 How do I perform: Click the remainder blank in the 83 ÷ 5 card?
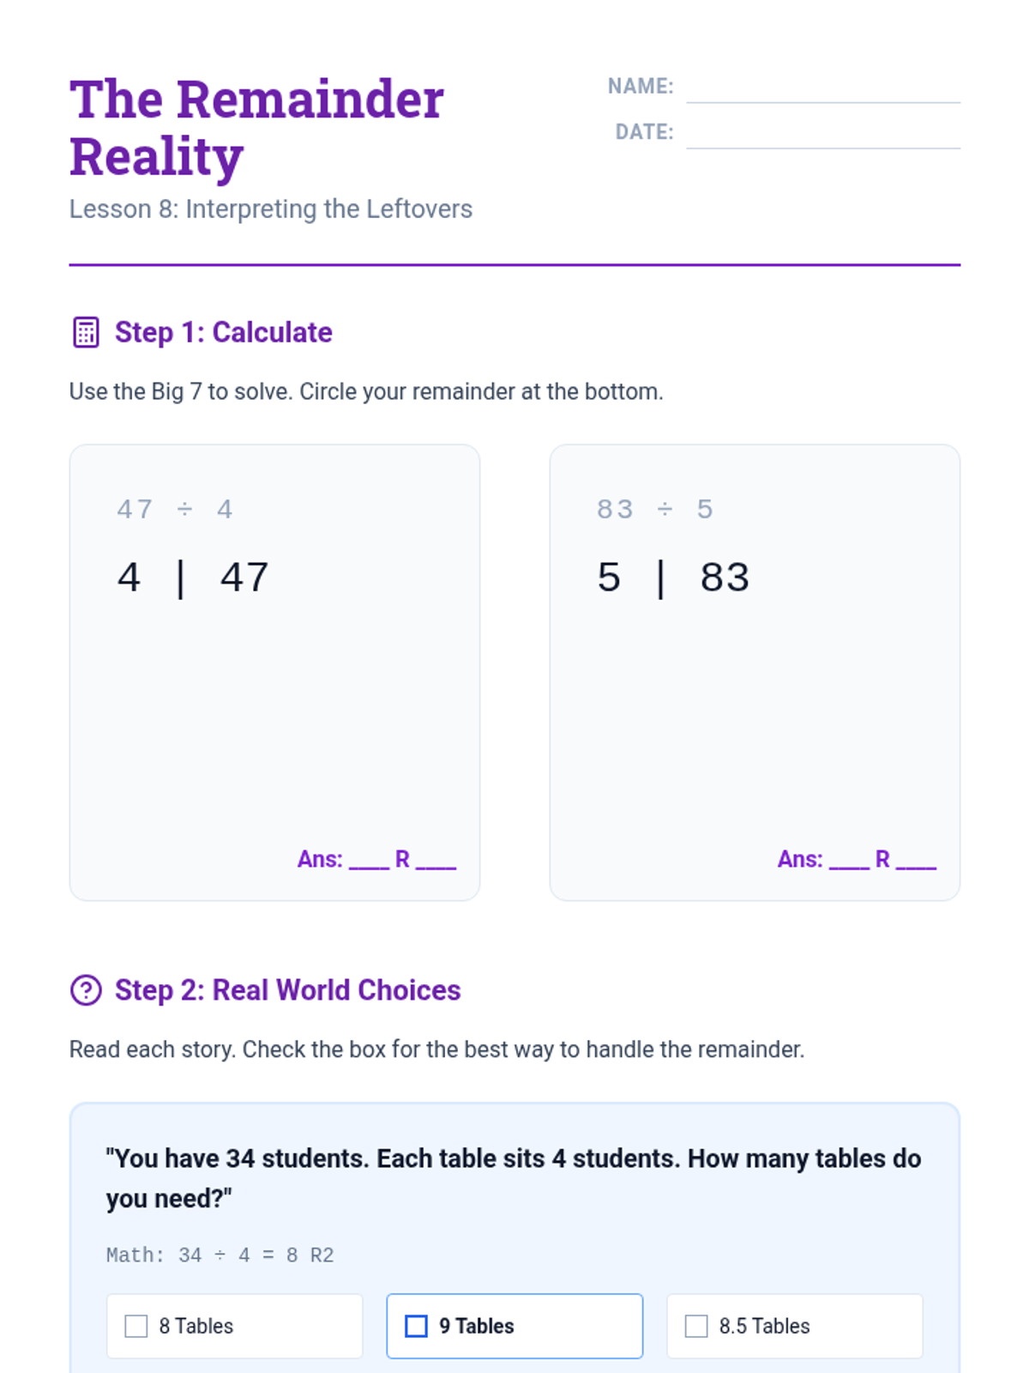point(916,861)
